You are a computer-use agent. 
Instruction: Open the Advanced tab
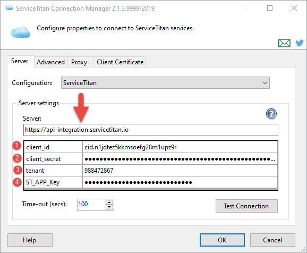pyautogui.click(x=50, y=62)
